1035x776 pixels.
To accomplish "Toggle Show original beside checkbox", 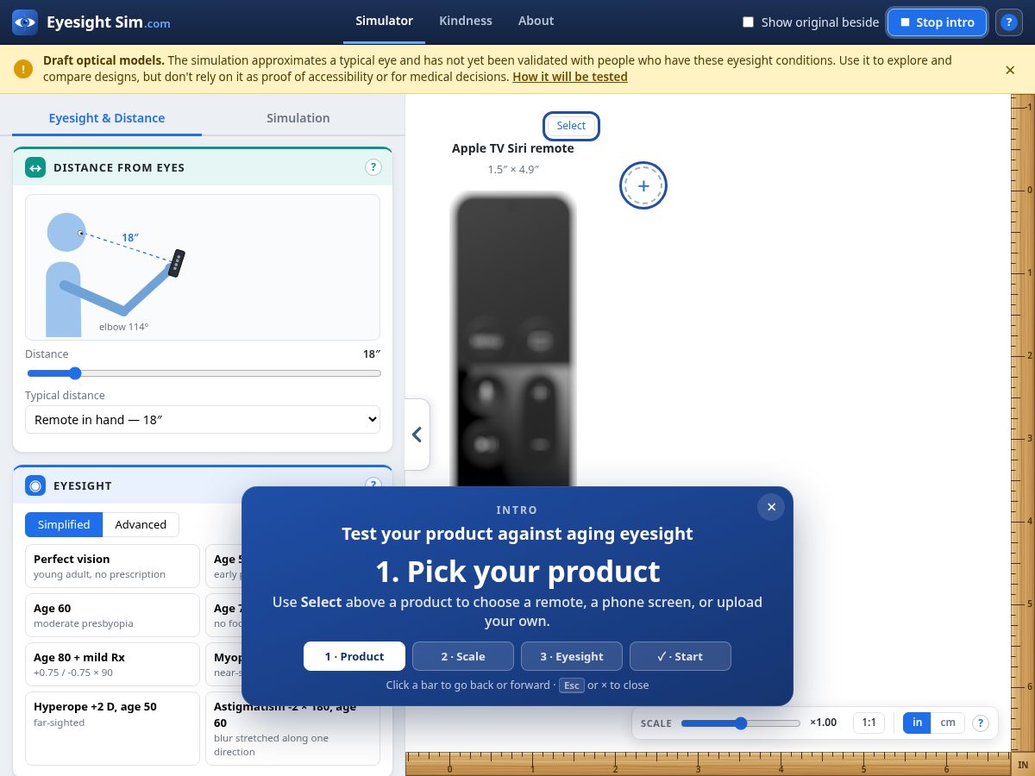I will point(749,22).
